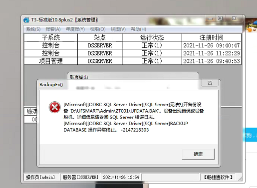The image size is (257, 188).
Task: Click the red error icon in dialog
Action: [54, 107]
